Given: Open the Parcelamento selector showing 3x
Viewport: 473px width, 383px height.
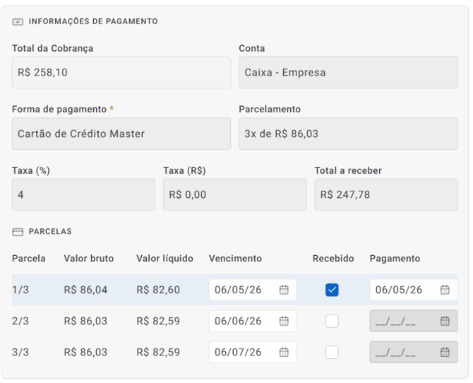Looking at the screenshot, I should click(349, 134).
